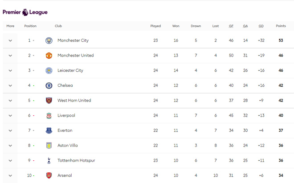Image resolution: width=294 pixels, height=183 pixels.
Task: Click the GD column header
Action: point(261,26)
